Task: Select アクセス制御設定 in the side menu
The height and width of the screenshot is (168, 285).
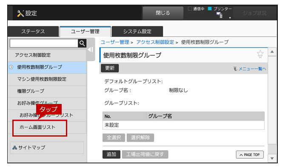Action: click(47, 55)
